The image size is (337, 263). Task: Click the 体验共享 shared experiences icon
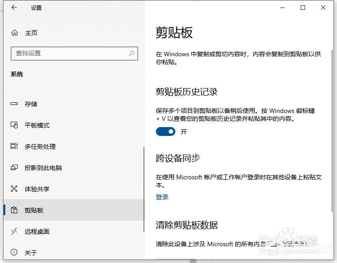pos(14,189)
